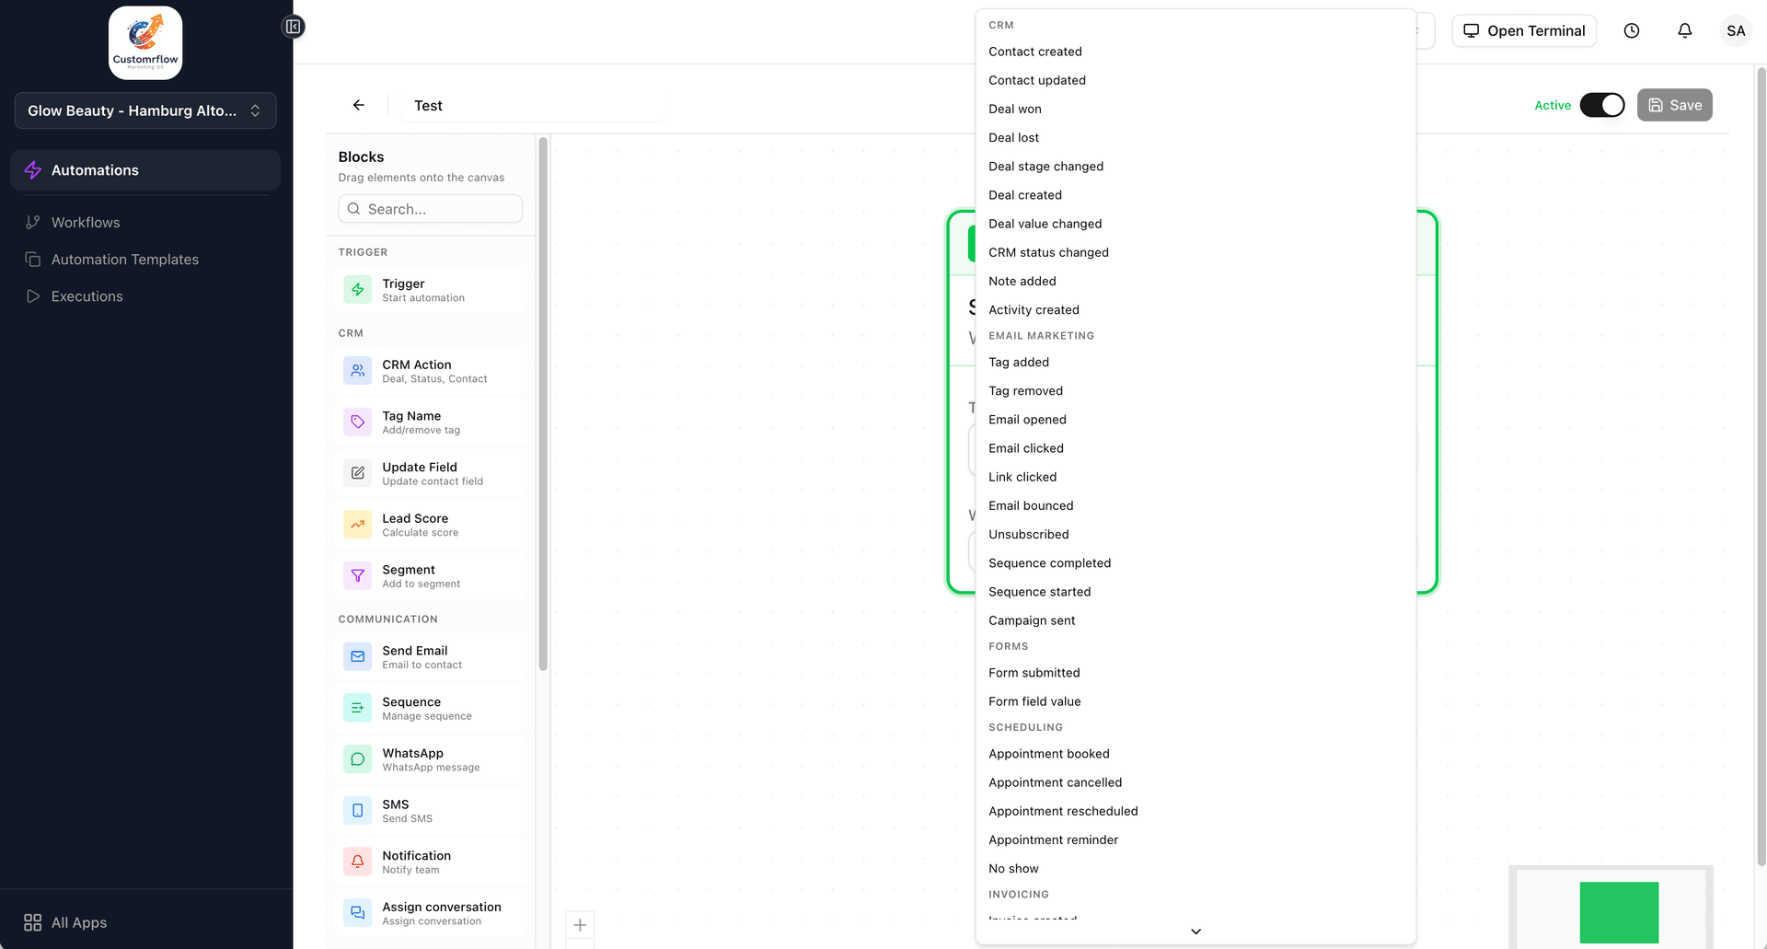Image resolution: width=1767 pixels, height=949 pixels.
Task: Click the Segment funnel icon
Action: tap(357, 576)
